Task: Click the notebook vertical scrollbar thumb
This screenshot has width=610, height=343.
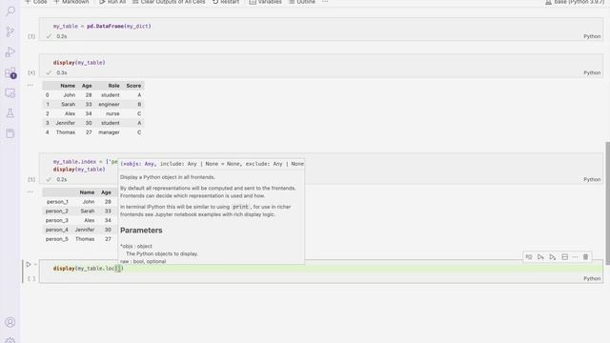Action: (607, 203)
